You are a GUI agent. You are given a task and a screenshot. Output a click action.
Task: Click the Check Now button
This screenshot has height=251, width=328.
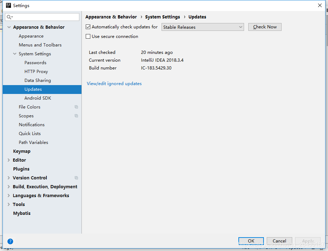(265, 27)
